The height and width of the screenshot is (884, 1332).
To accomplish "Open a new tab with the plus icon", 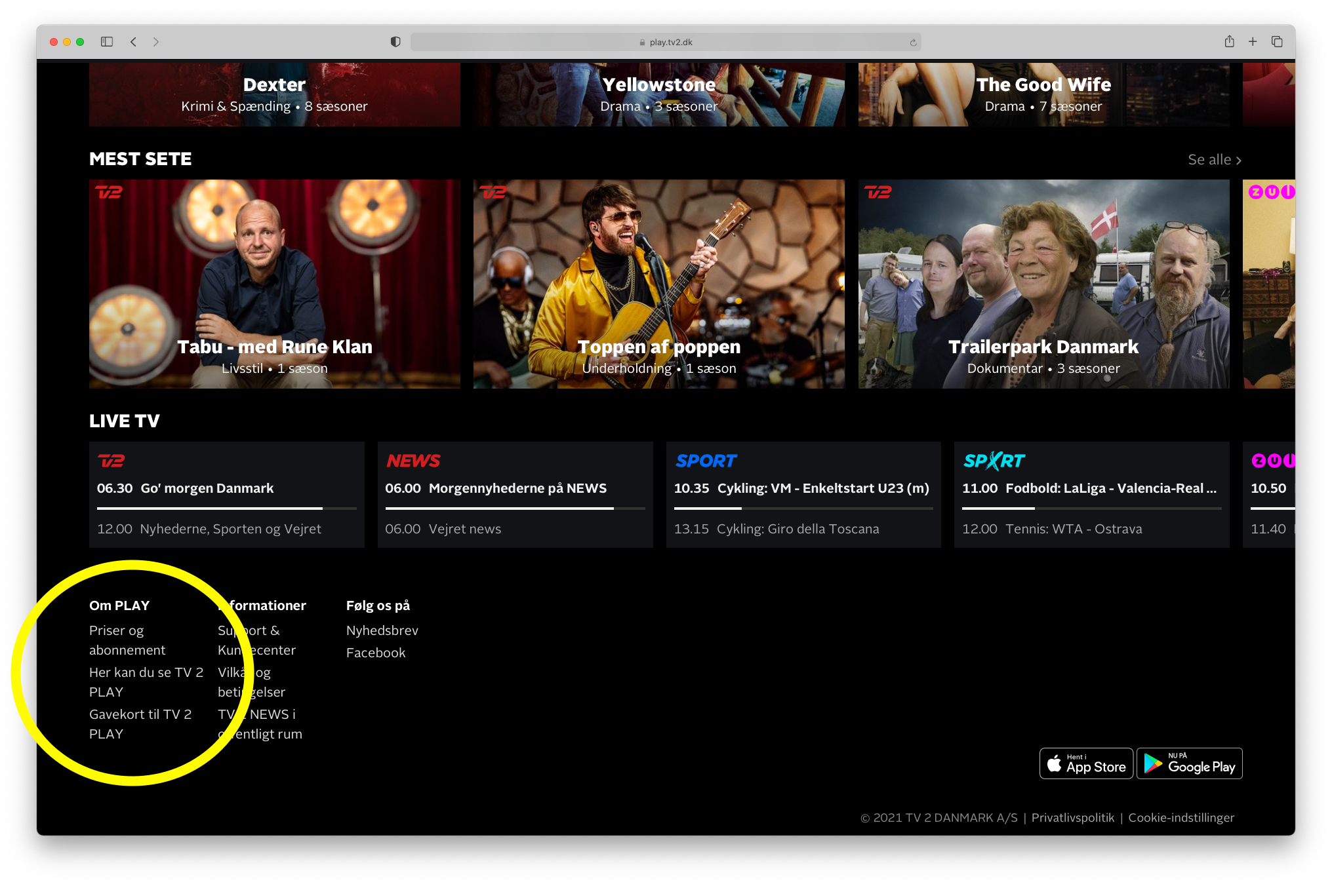I will (1253, 42).
